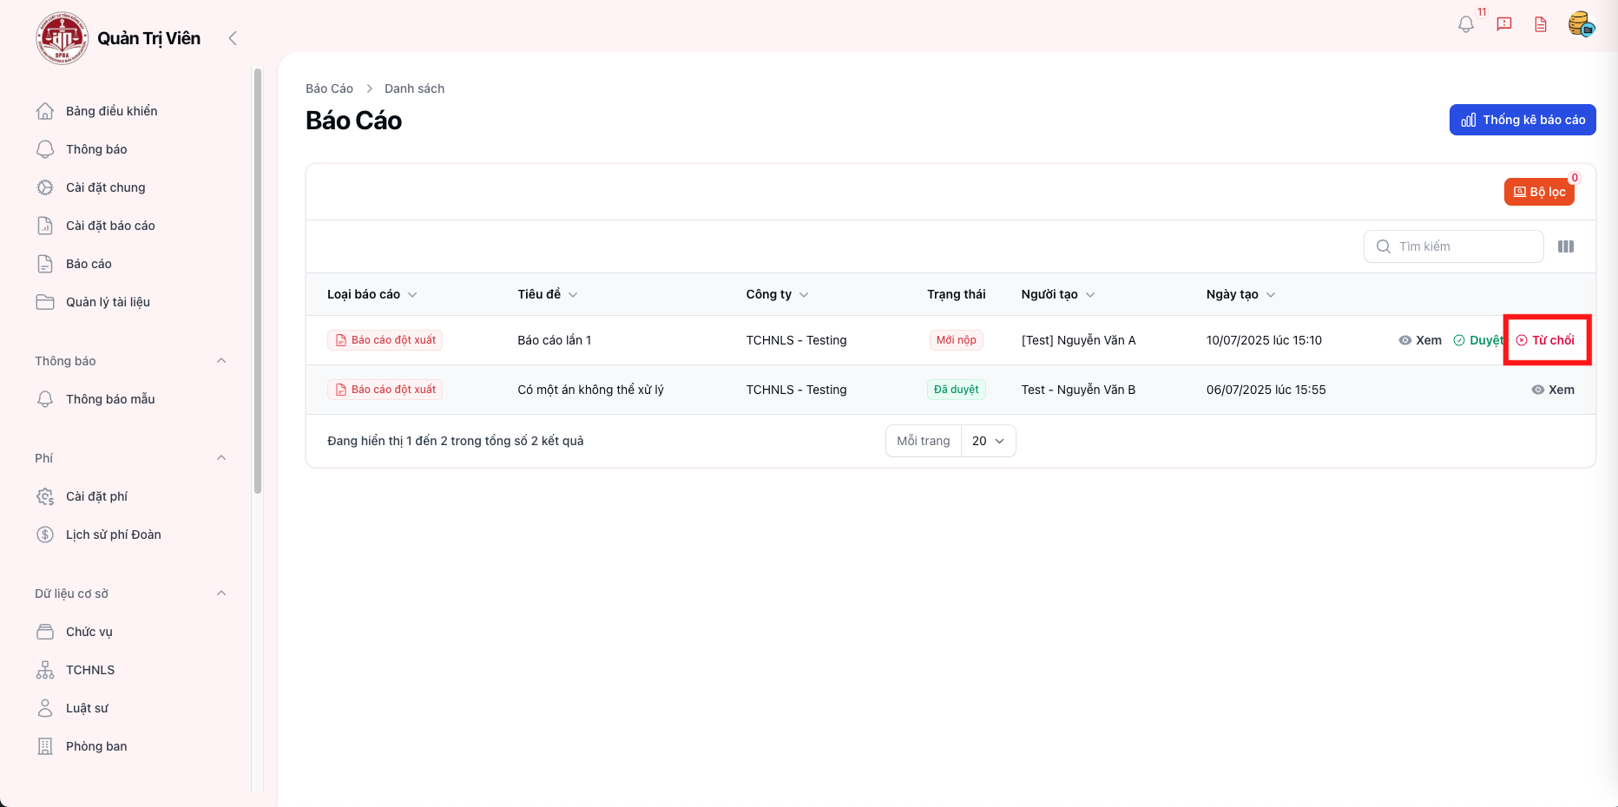View the Báo cáo lần 1 report

1420,340
